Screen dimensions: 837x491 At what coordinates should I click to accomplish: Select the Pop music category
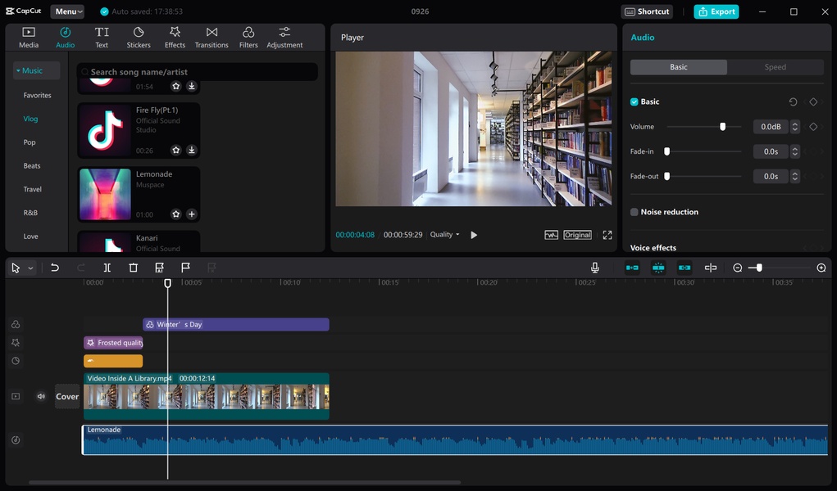pyautogui.click(x=30, y=142)
